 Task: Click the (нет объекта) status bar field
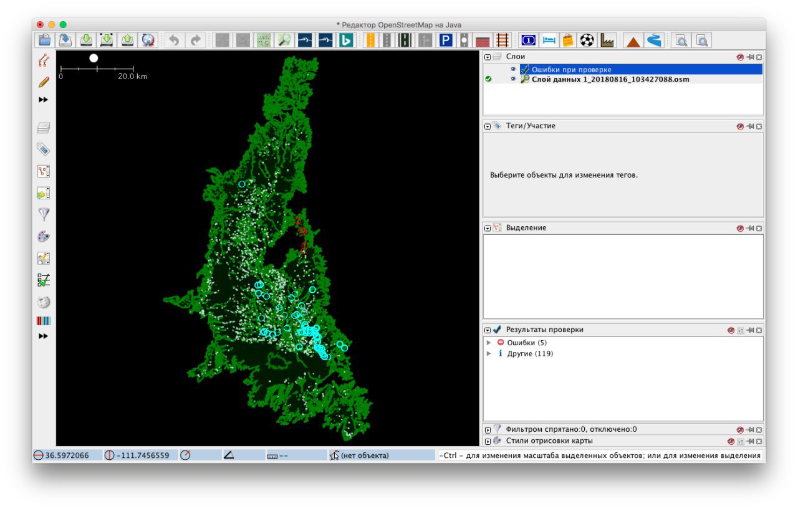pyautogui.click(x=382, y=455)
